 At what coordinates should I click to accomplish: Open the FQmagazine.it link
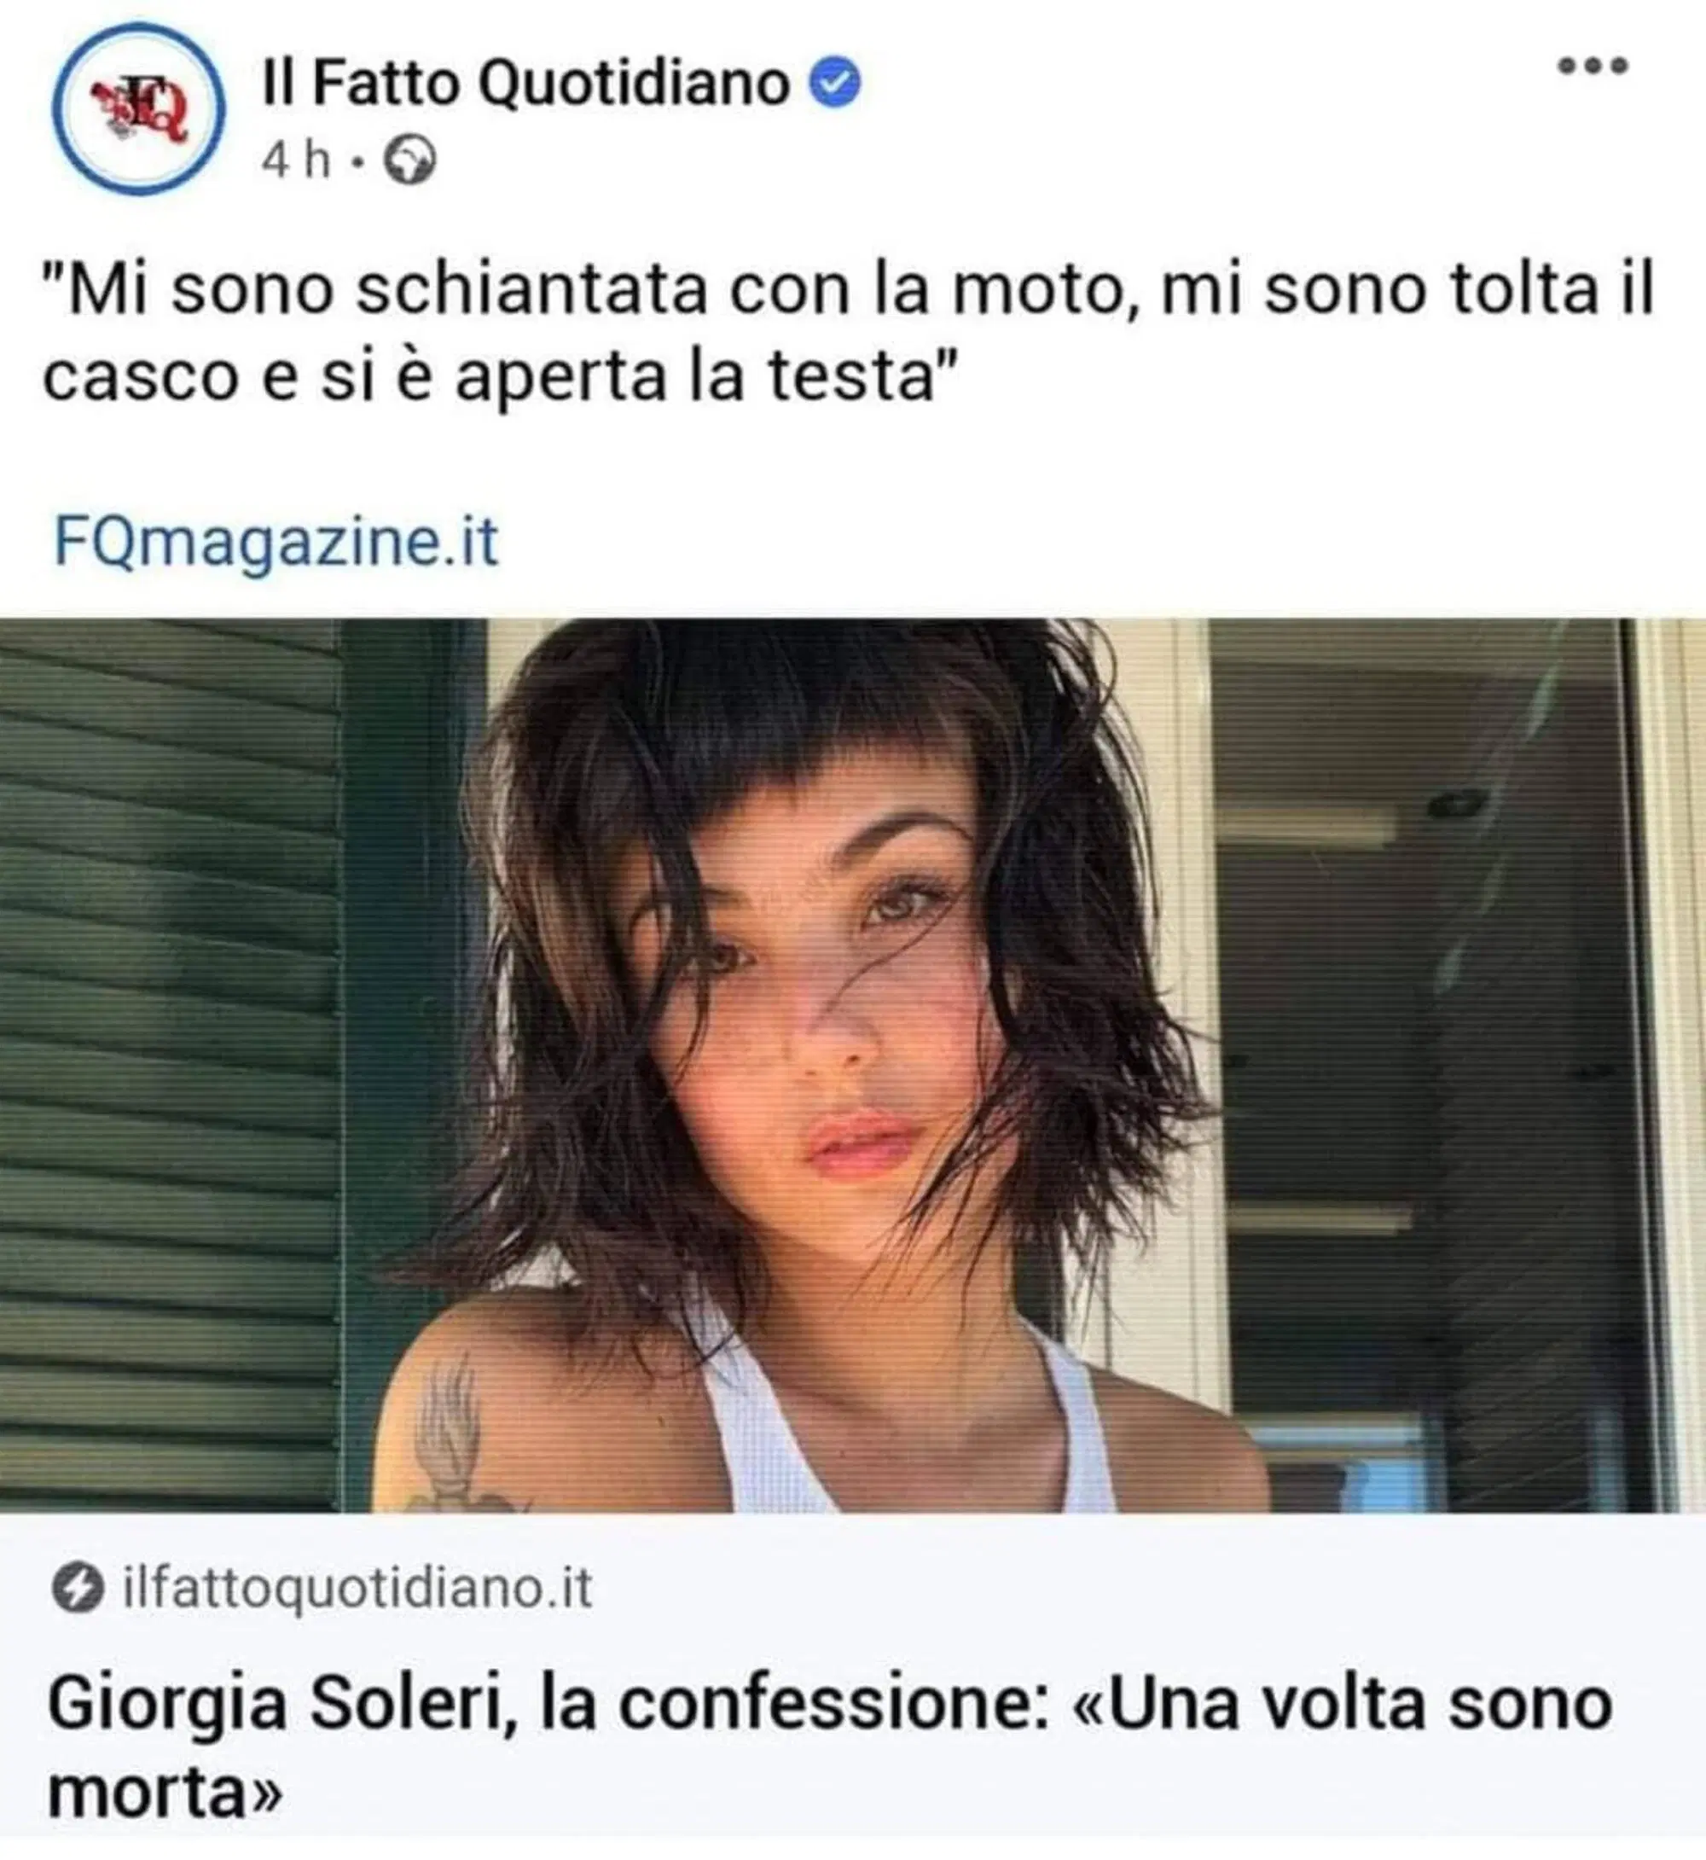pos(276,542)
